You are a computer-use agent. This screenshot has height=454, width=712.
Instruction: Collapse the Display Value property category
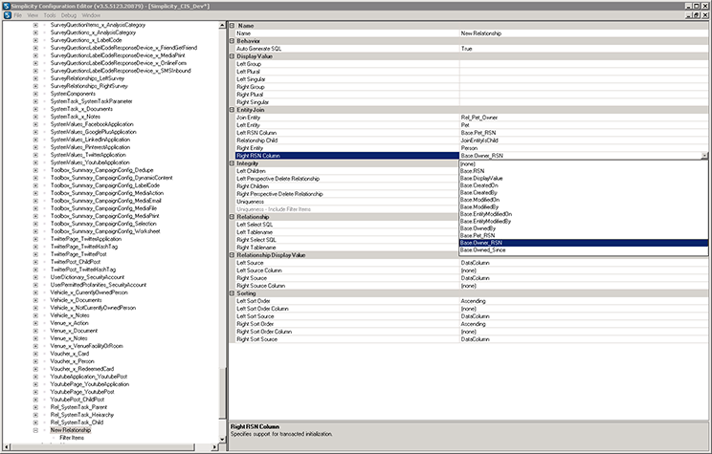click(x=232, y=56)
